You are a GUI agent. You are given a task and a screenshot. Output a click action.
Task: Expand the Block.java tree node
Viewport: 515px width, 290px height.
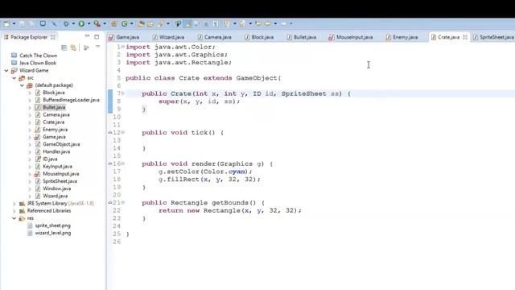pyautogui.click(x=30, y=93)
